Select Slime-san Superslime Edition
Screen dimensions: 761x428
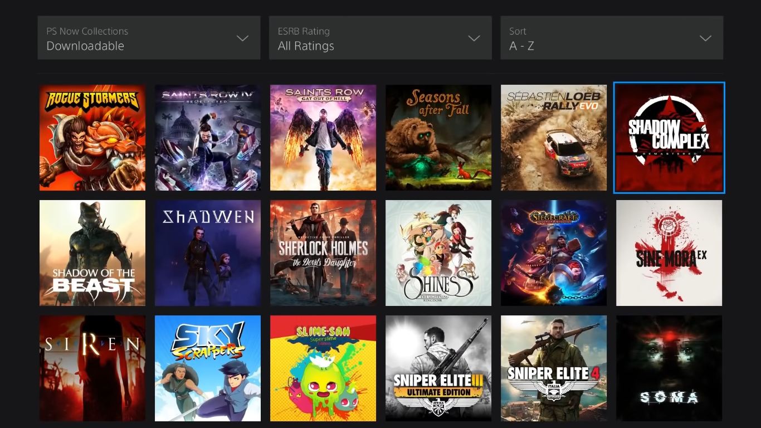pyautogui.click(x=323, y=368)
